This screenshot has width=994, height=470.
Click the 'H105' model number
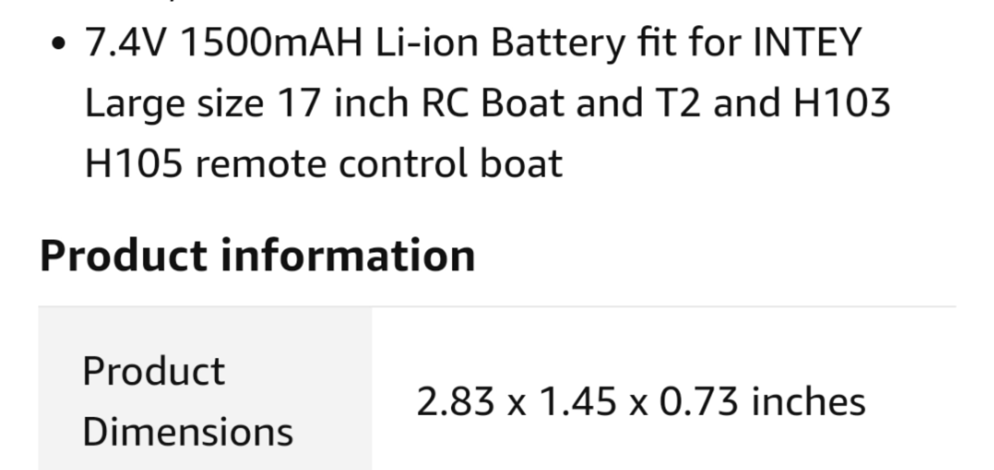coord(133,164)
